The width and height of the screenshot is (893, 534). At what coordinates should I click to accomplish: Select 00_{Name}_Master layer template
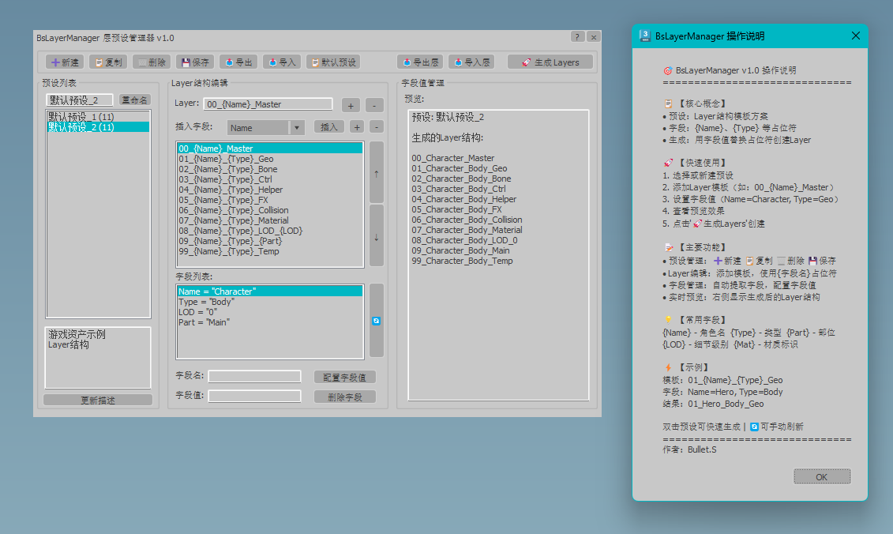click(x=270, y=149)
